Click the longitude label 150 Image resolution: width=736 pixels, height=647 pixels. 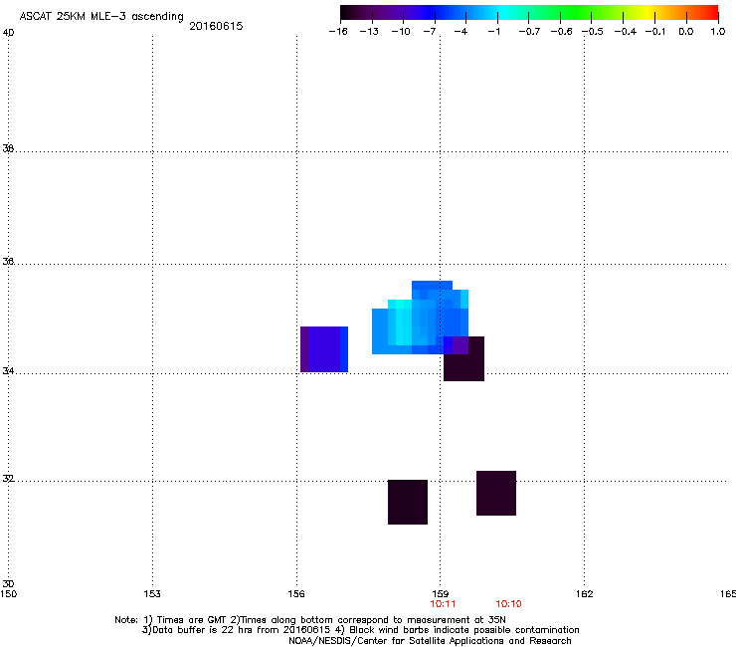click(8, 594)
